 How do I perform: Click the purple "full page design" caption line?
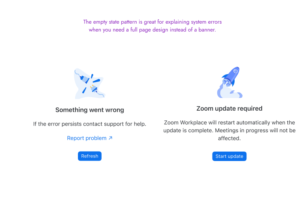point(152,30)
